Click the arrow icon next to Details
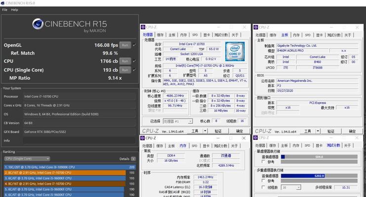The height and width of the screenshot is (197, 366). pyautogui.click(x=133, y=159)
